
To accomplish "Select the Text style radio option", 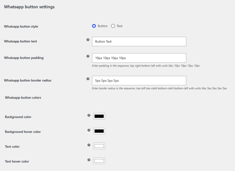I will click(113, 26).
